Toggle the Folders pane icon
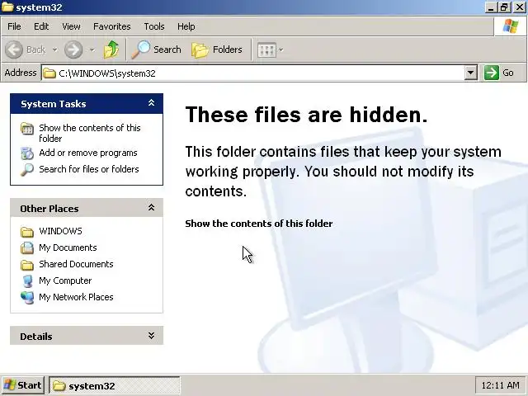 [x=200, y=49]
